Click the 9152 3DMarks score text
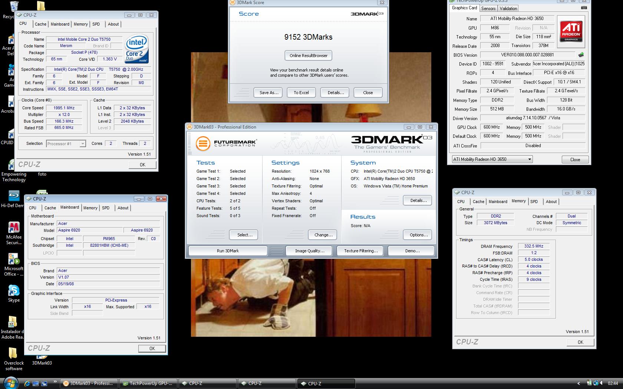This screenshot has height=389, width=623. click(x=308, y=37)
